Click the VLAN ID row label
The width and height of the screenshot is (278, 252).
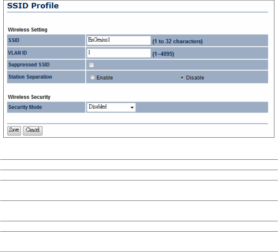pyautogui.click(x=17, y=53)
